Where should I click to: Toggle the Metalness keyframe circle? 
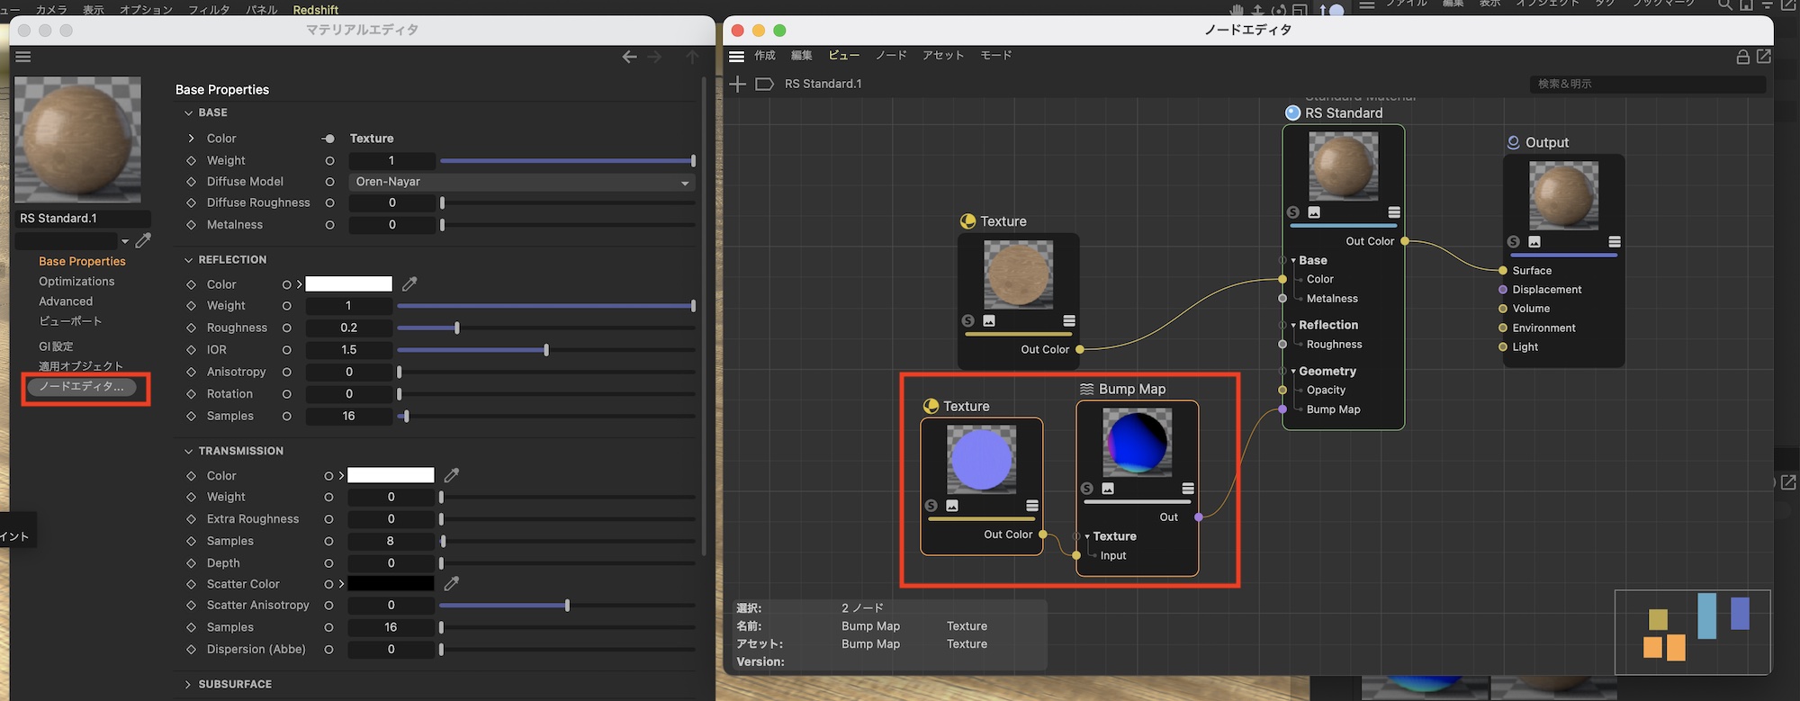[329, 225]
